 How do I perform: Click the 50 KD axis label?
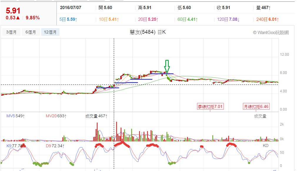[282, 153]
